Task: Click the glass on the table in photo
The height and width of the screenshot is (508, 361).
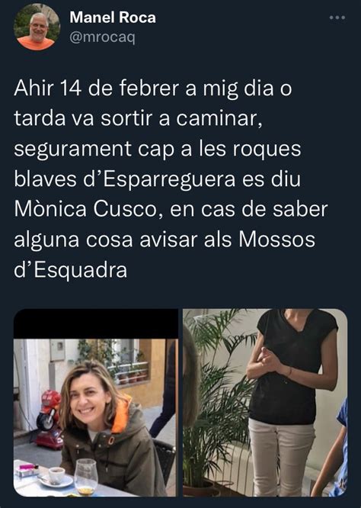Action: click(86, 477)
